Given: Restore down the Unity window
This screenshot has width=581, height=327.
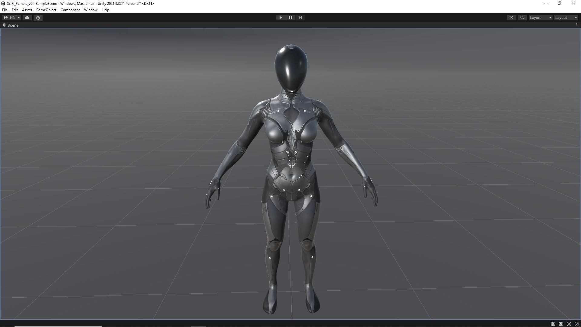Looking at the screenshot, I should pos(560,3).
